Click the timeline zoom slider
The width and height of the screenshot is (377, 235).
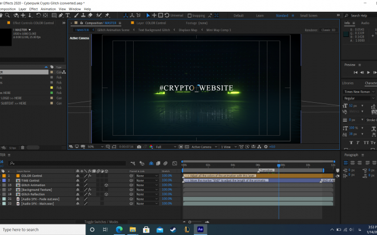[190, 222]
